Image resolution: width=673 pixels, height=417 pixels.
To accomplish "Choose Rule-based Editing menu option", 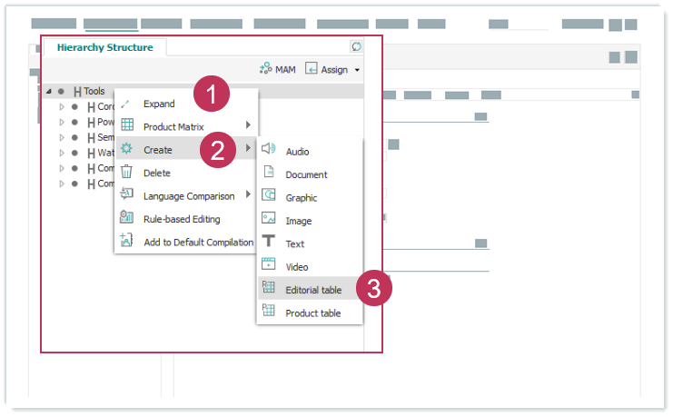I will (182, 218).
